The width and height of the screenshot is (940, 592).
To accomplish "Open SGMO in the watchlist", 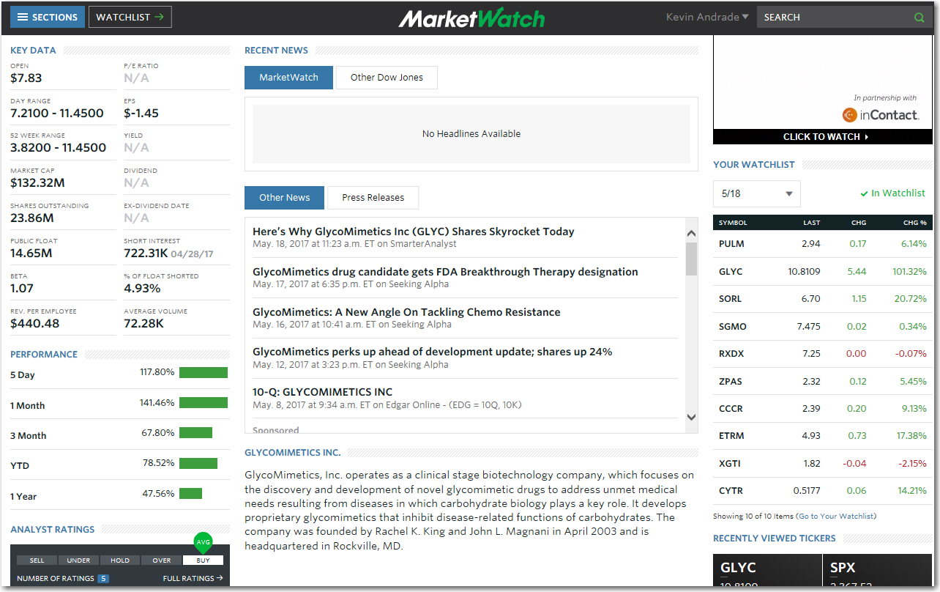I will (x=731, y=327).
